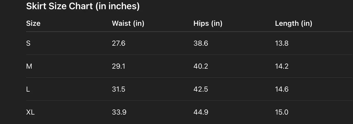Select the XL size row label
Screen dimensions: 353x124
pyautogui.click(x=30, y=112)
